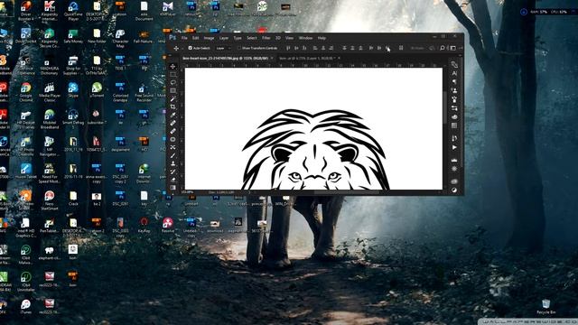Open the Filter menu
Image resolution: width=578 pixels, height=325 pixels.
[x=266, y=38]
